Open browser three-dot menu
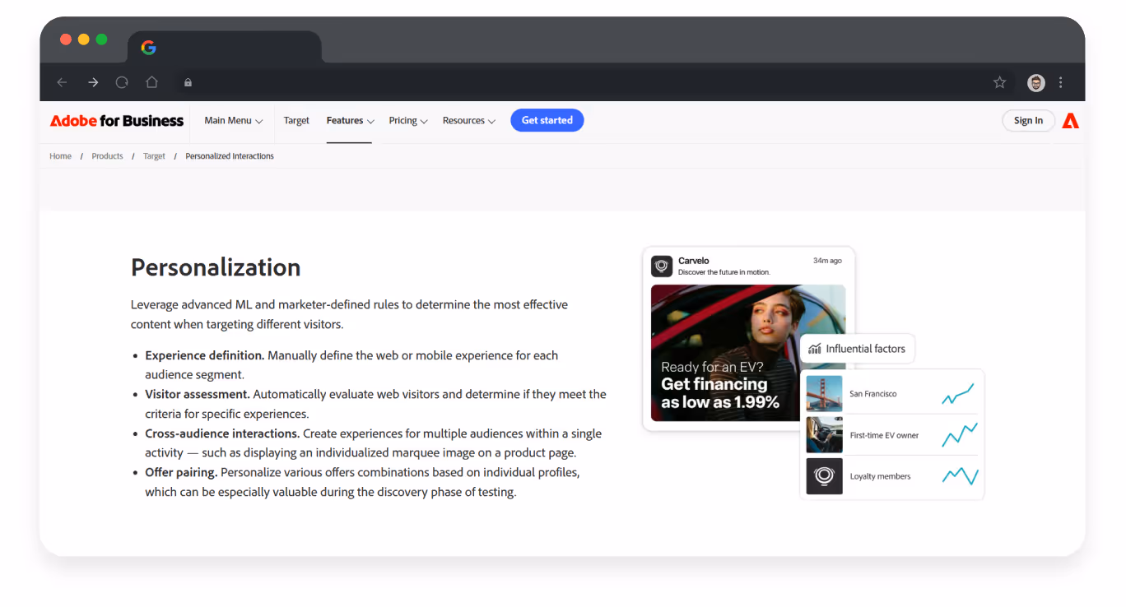Viewport: 1126px width, 607px height. tap(1060, 82)
